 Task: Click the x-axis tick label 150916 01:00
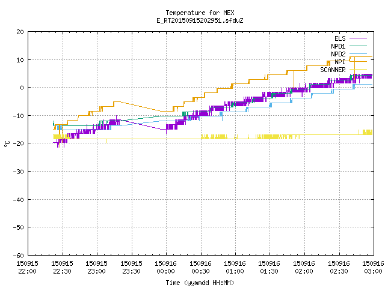click(235, 268)
